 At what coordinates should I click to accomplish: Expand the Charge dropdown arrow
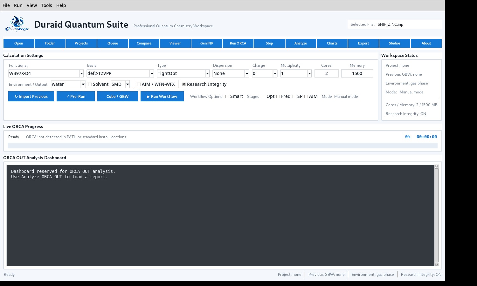[x=275, y=73]
